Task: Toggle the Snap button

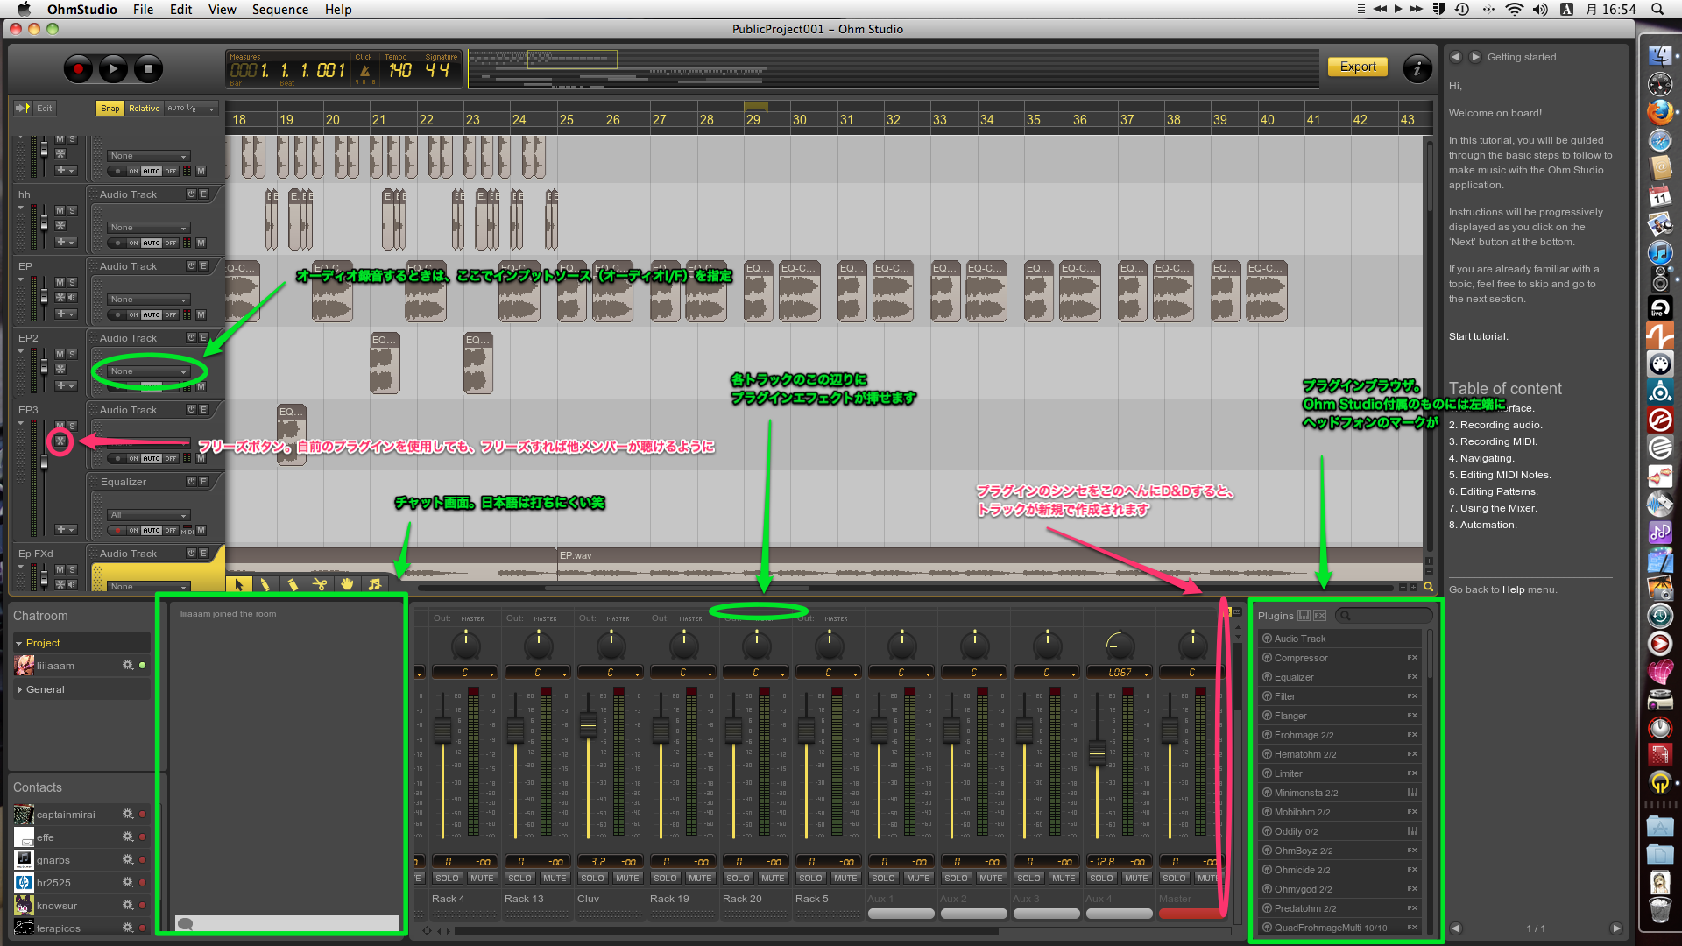Action: [110, 109]
